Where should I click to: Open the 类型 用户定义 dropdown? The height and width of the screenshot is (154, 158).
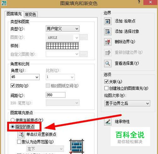pyautogui.click(x=63, y=29)
